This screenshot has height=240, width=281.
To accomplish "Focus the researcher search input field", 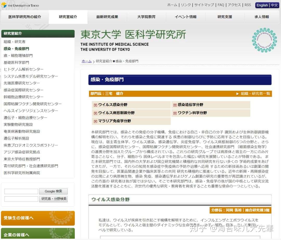I will [21, 199].
